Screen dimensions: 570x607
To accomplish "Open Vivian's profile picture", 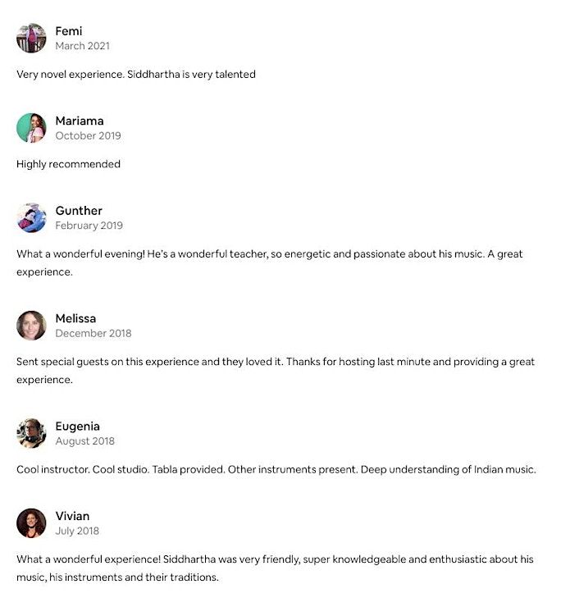I will click(x=31, y=523).
